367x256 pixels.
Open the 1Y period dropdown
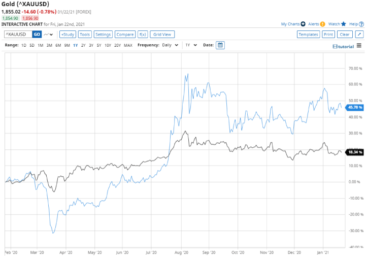point(190,45)
